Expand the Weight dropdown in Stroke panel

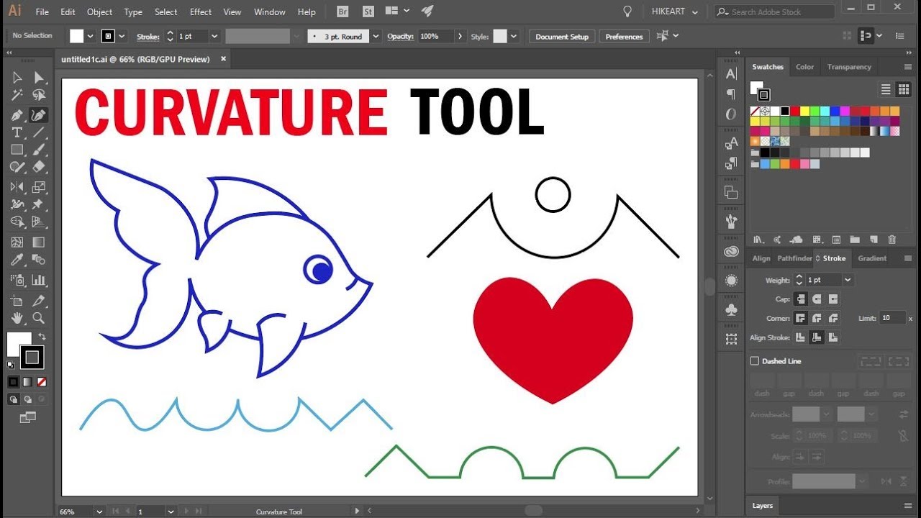pyautogui.click(x=848, y=280)
